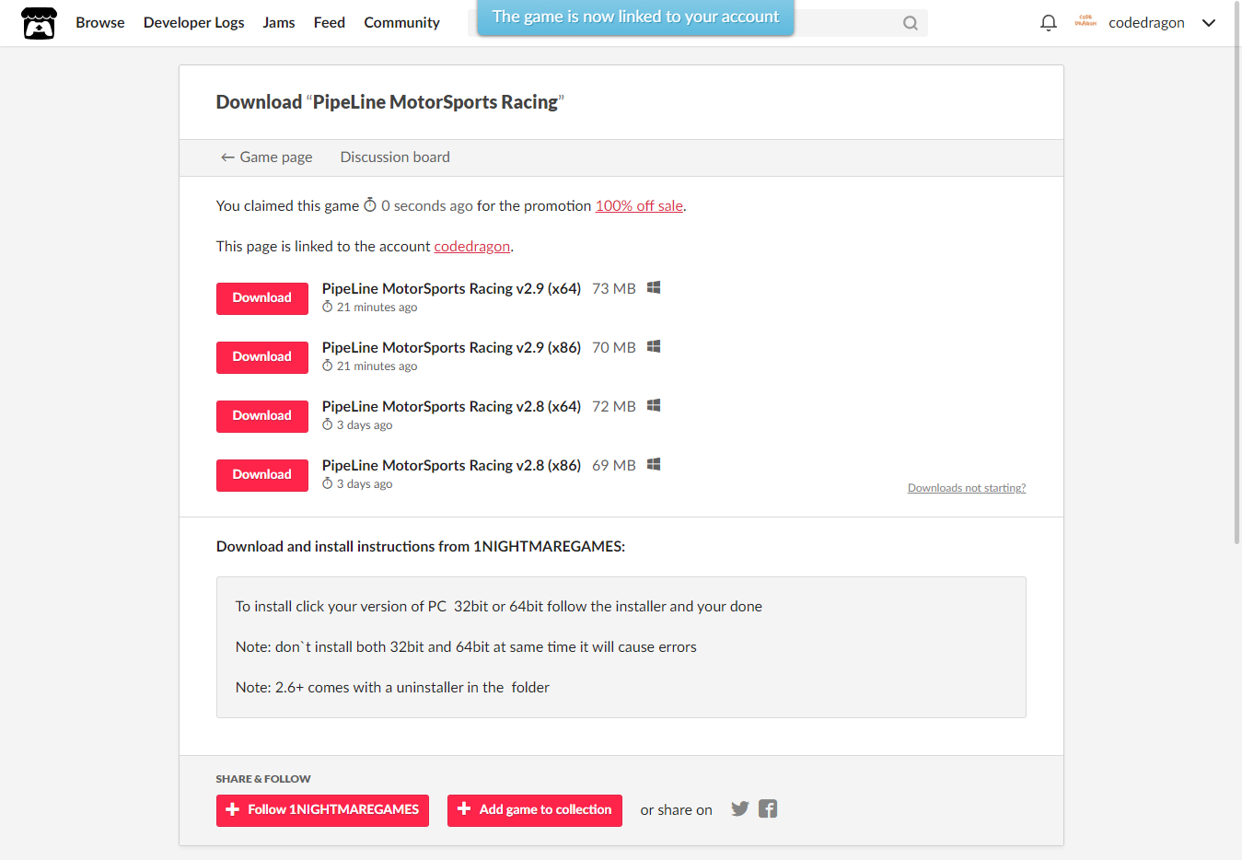Click 'or share on' text
The width and height of the screenshot is (1242, 860).
677,810
